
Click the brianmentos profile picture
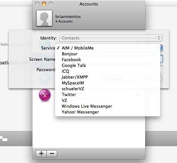coord(44,18)
